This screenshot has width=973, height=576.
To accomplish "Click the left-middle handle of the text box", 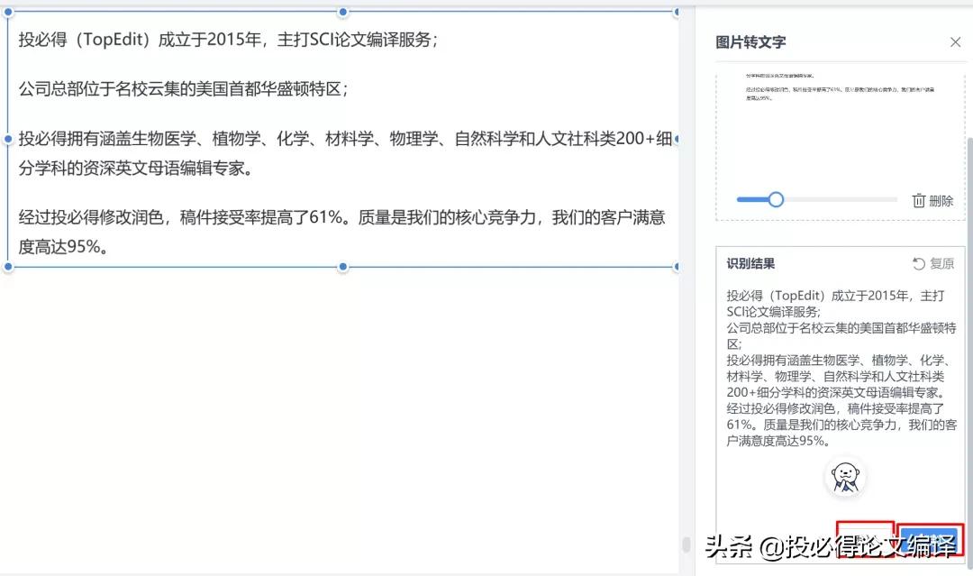I will (x=8, y=139).
